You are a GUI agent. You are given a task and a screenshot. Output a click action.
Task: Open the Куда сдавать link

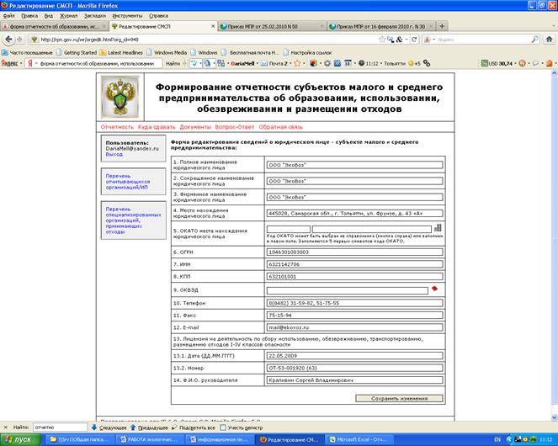pyautogui.click(x=157, y=127)
